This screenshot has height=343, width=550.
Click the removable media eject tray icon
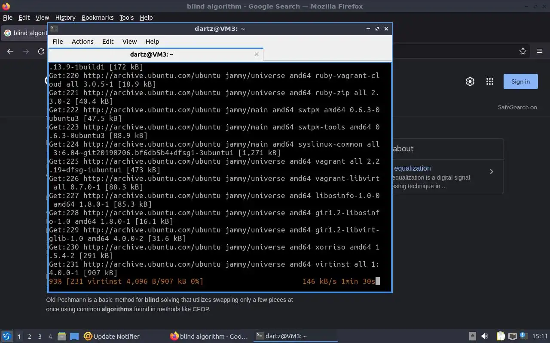click(x=472, y=337)
